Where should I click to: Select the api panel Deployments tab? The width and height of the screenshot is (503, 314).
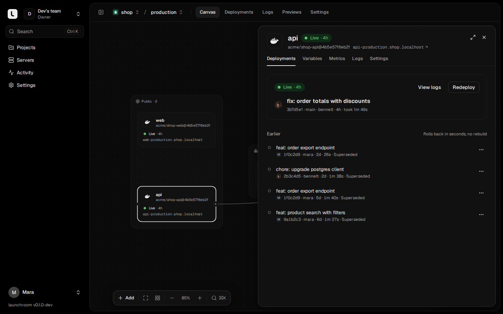click(281, 59)
